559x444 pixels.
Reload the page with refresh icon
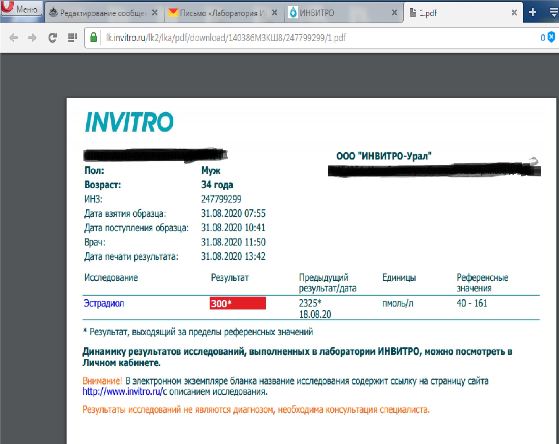53,38
